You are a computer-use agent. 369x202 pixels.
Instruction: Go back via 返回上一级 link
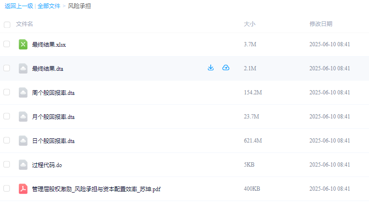[x=19, y=6]
